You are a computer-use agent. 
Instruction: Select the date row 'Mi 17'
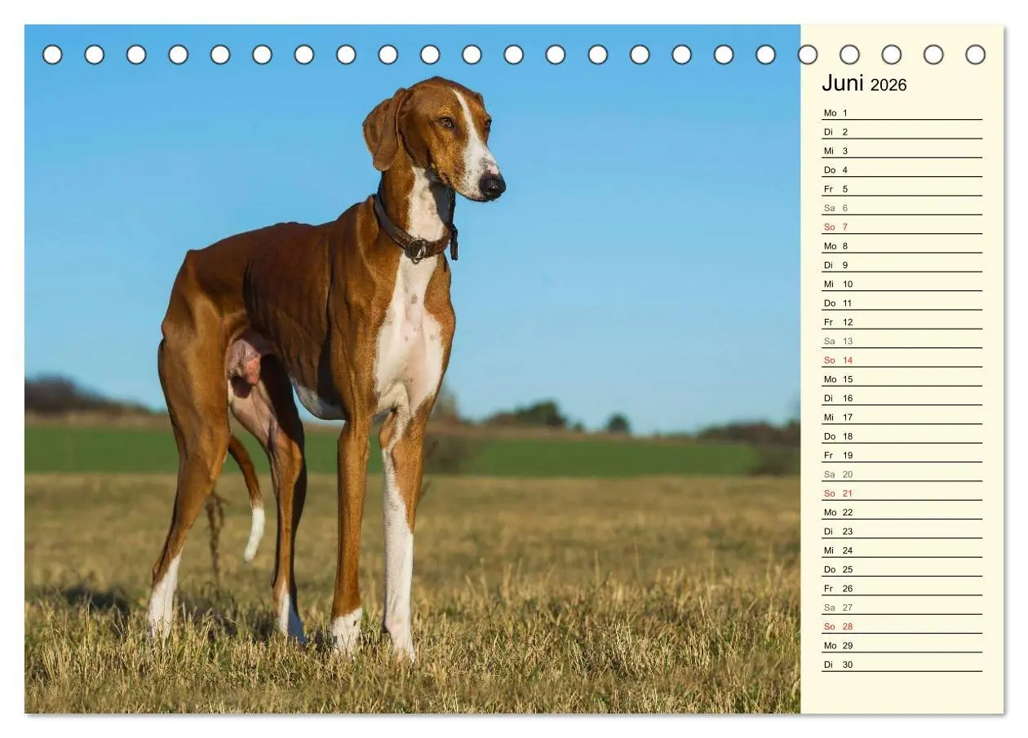coord(902,417)
